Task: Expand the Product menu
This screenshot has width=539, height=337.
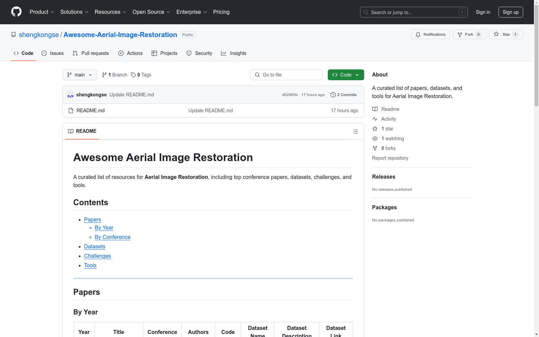Action: click(42, 12)
